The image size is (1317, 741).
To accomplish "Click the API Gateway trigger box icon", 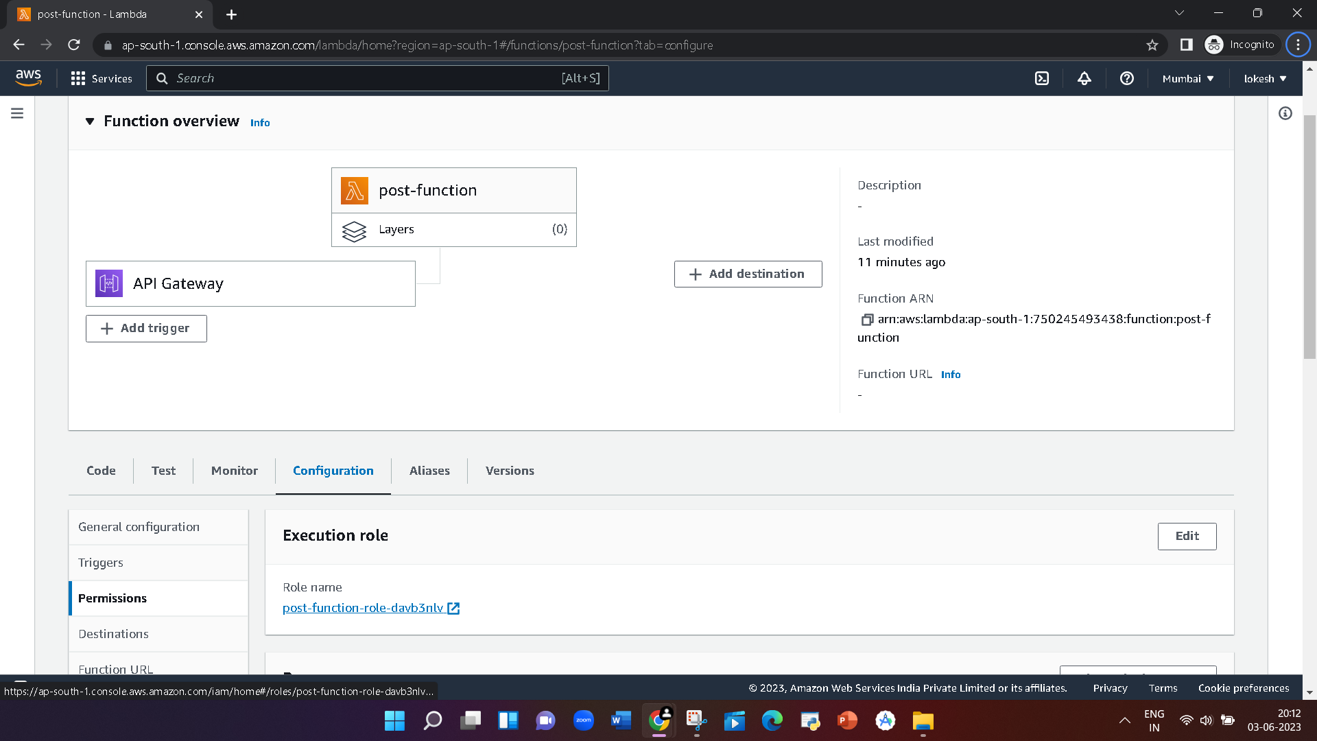I will coord(110,283).
